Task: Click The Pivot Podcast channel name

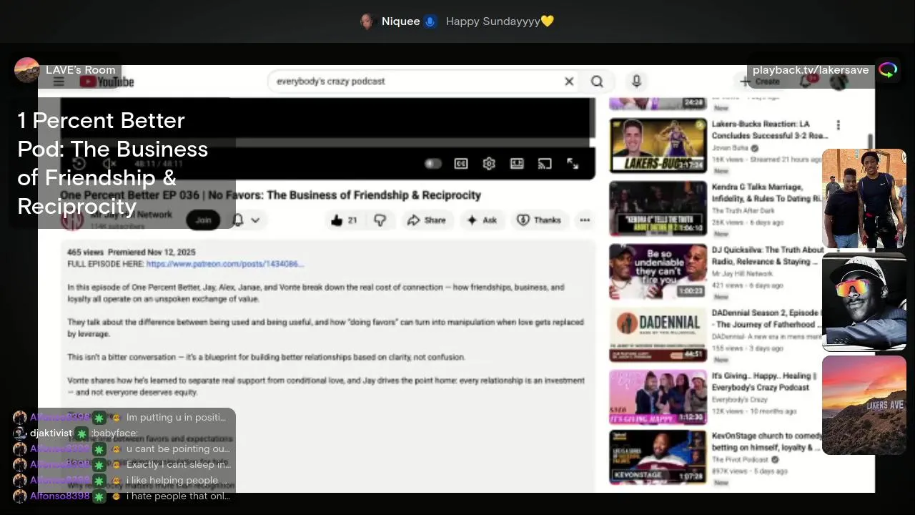Action: pos(740,459)
